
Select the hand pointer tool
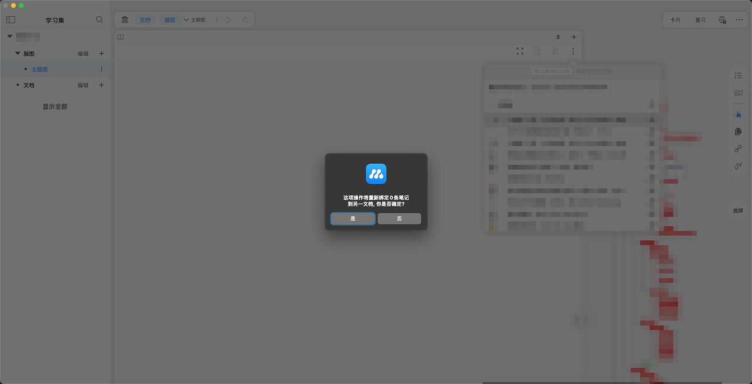point(738,114)
